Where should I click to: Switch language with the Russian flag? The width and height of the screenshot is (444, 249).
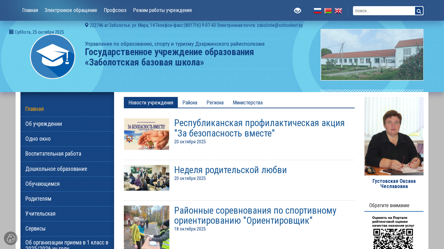pyautogui.click(x=318, y=11)
